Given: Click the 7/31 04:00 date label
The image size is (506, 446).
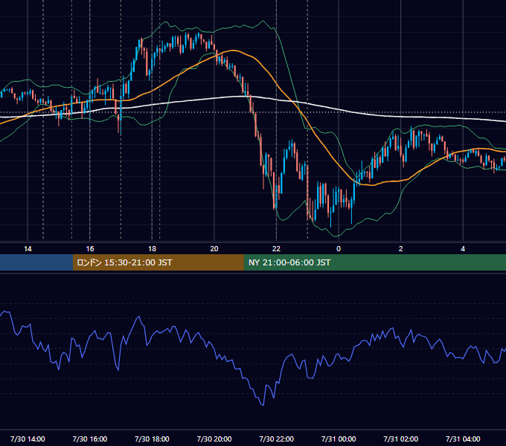Looking at the screenshot, I should pos(463,439).
